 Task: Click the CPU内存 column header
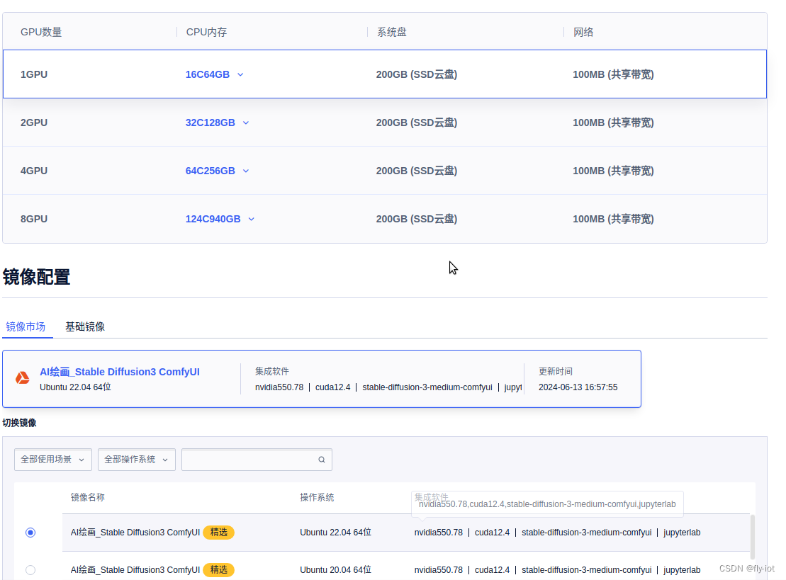pos(206,32)
